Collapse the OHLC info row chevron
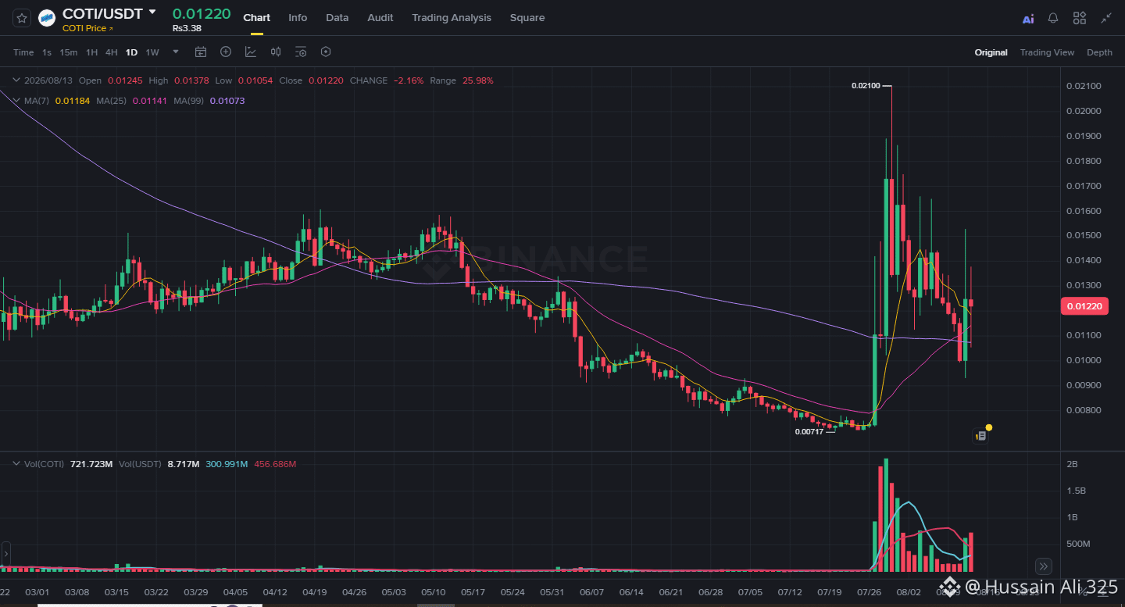The height and width of the screenshot is (607, 1125). 16,80
